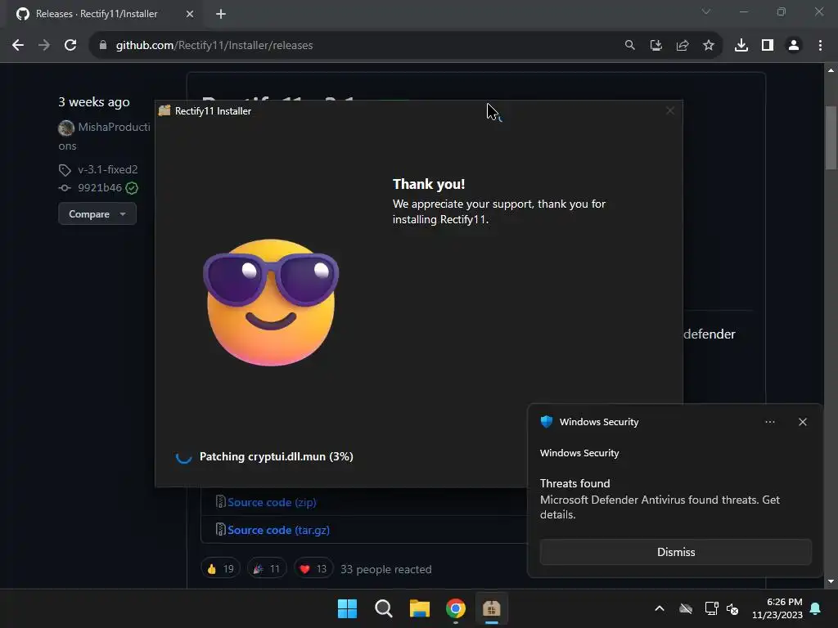Viewport: 838px width, 628px height.
Task: Open the Windows Security notification options menu
Action: 769,422
